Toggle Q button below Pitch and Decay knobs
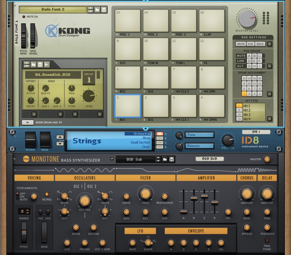The width and height of the screenshot is (291, 255). pos(34,114)
